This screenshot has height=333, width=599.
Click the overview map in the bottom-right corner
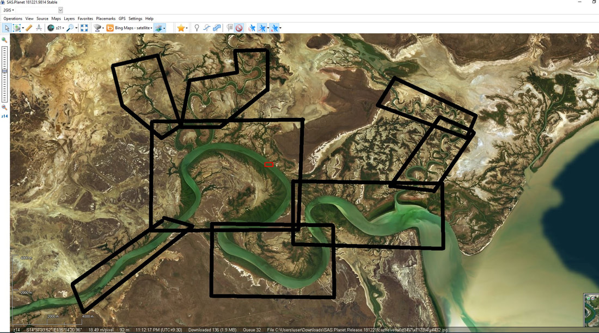click(x=591, y=310)
